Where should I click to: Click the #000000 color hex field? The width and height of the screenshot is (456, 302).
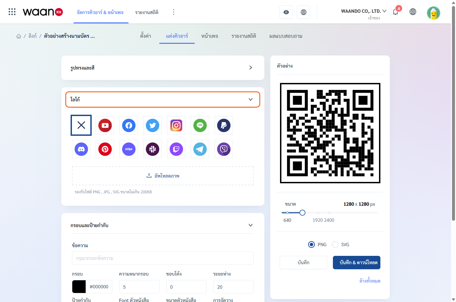(99, 287)
